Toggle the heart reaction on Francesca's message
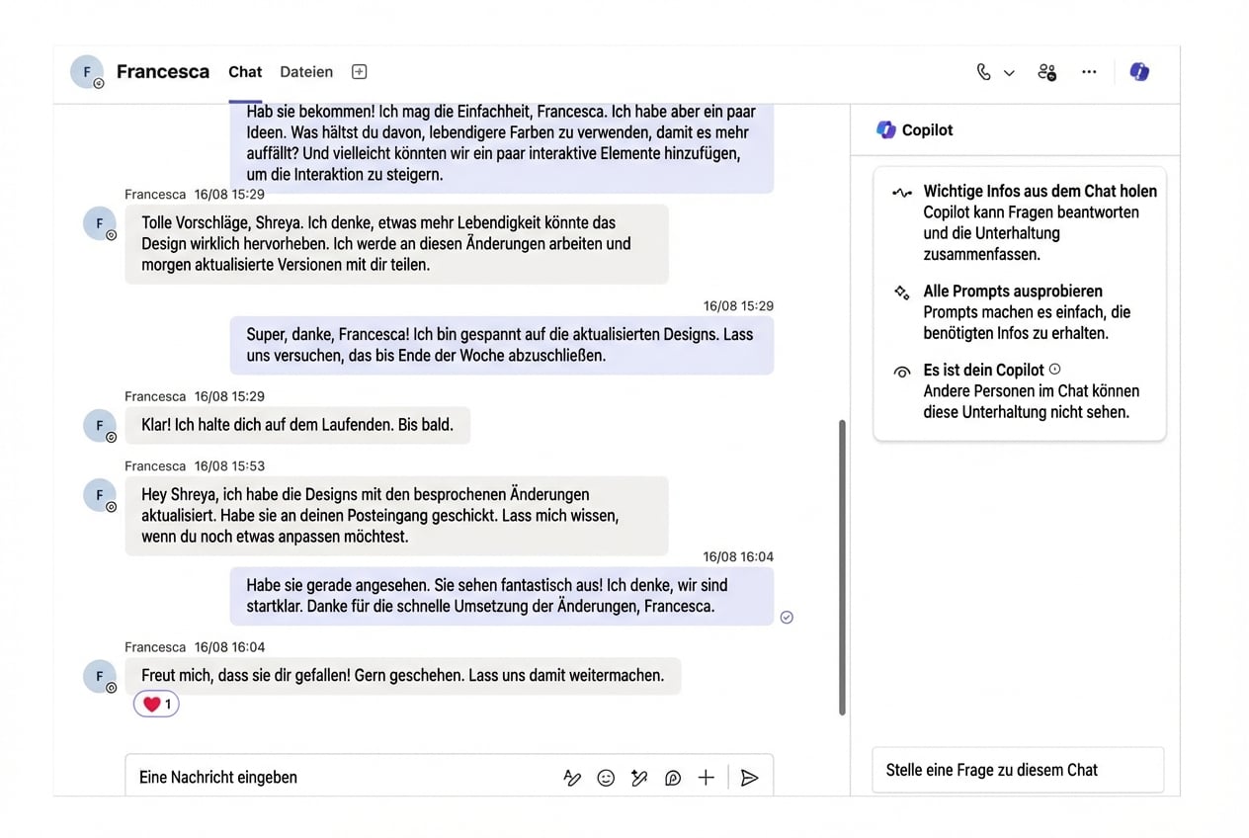Screen dimensions: 1249x838 click(x=155, y=704)
